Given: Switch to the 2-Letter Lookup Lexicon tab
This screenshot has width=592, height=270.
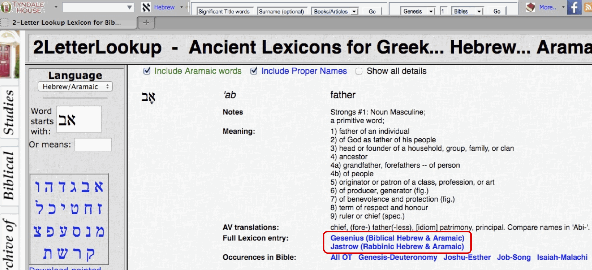Looking at the screenshot, I should [x=66, y=22].
